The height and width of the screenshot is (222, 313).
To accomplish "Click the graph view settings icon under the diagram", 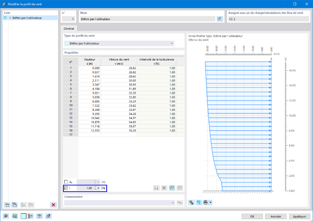I will (x=192, y=202).
